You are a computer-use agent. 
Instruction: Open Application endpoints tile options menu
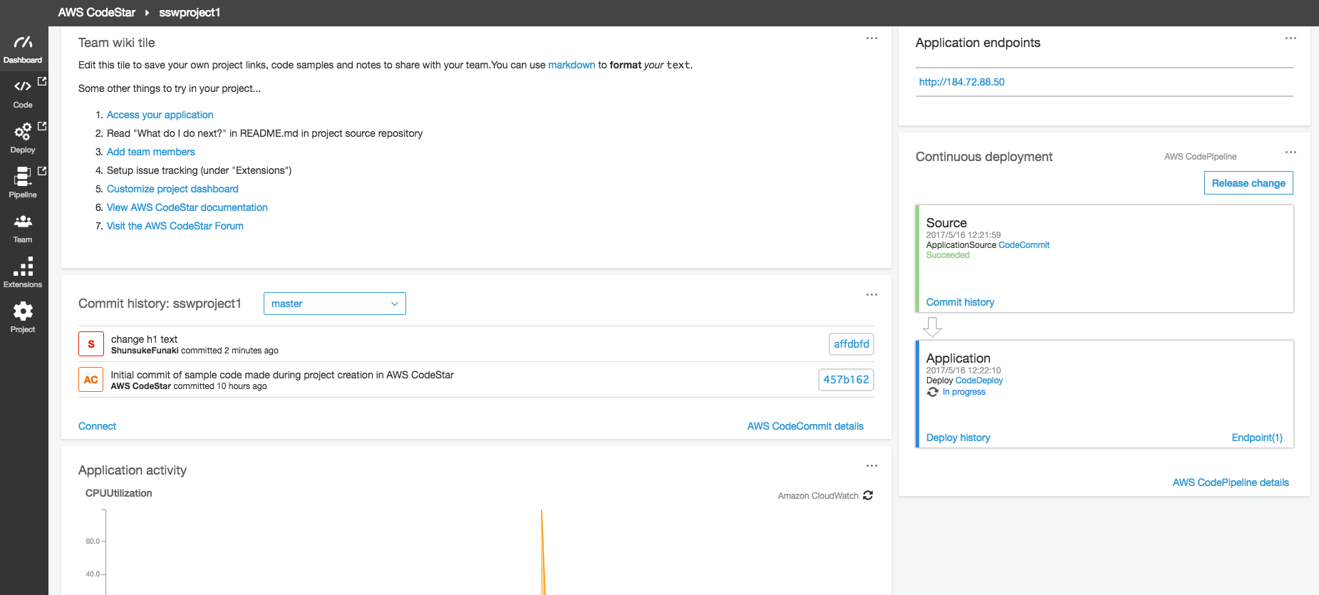pyautogui.click(x=1290, y=38)
